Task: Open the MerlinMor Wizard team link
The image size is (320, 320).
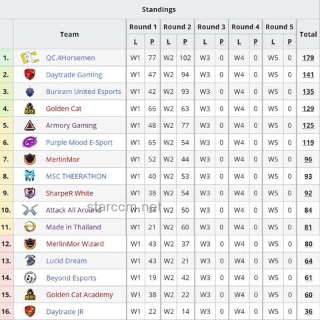Action: pos(75,244)
